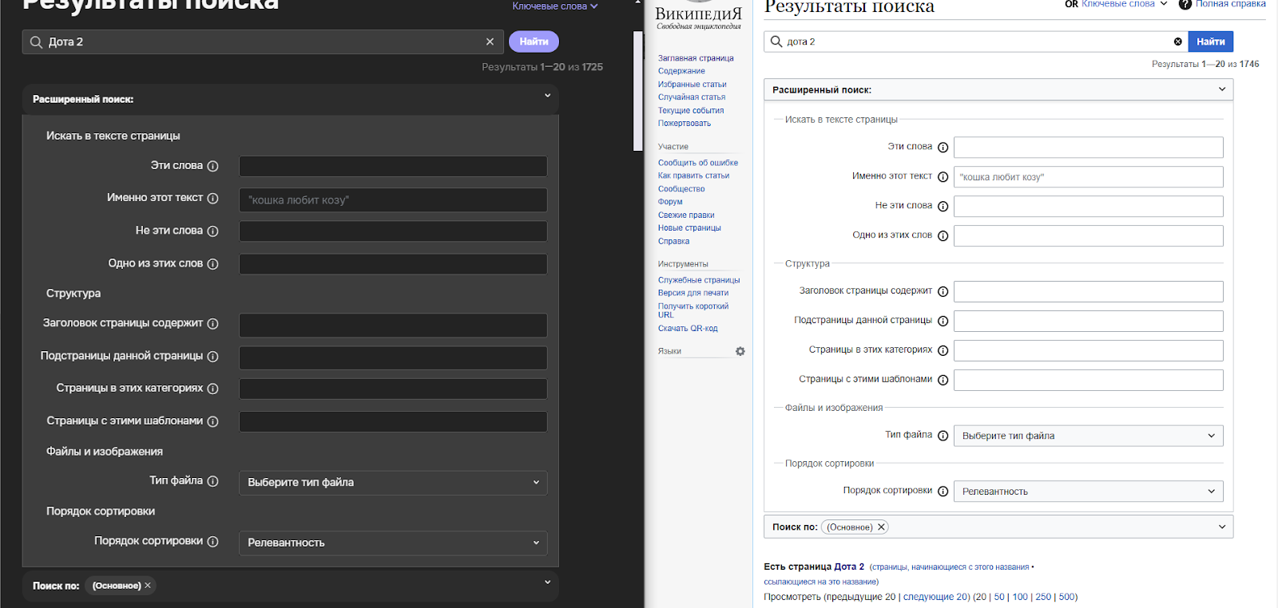Click the languages settings gear icon
The image size is (1278, 608).
[740, 351]
